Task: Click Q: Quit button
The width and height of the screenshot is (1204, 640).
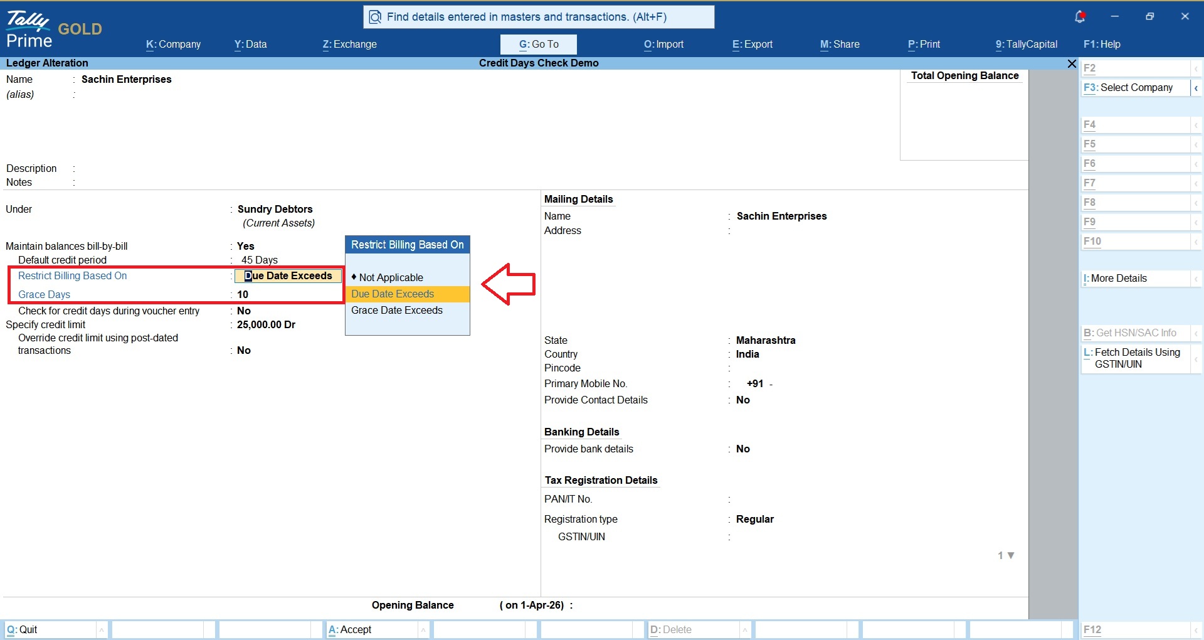Action: point(50,629)
